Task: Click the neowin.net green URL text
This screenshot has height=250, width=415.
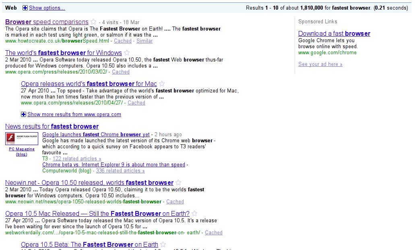Action: pos(83,202)
